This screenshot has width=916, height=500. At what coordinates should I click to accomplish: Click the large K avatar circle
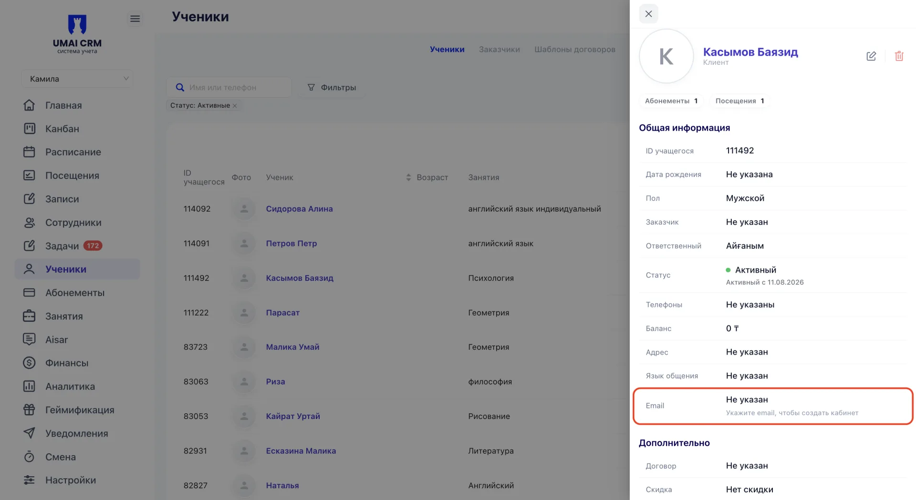coord(666,56)
